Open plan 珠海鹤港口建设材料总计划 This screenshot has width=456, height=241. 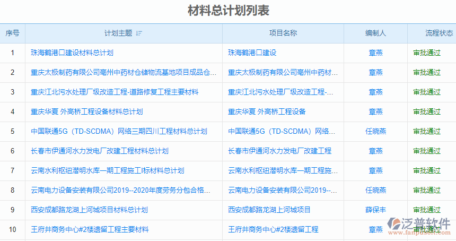tap(72, 53)
